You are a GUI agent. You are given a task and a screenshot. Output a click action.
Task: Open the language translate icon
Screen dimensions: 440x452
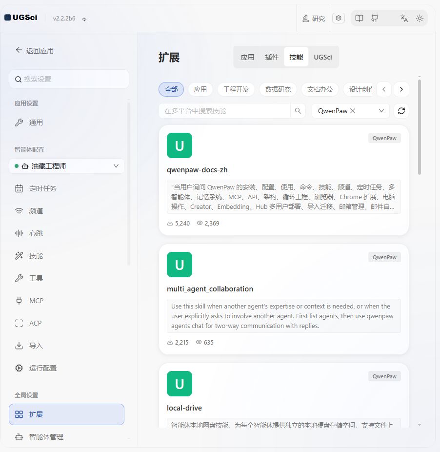click(x=404, y=19)
